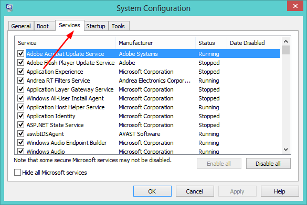Sort by the Status column header
This screenshot has width=307, height=205.
click(211, 43)
